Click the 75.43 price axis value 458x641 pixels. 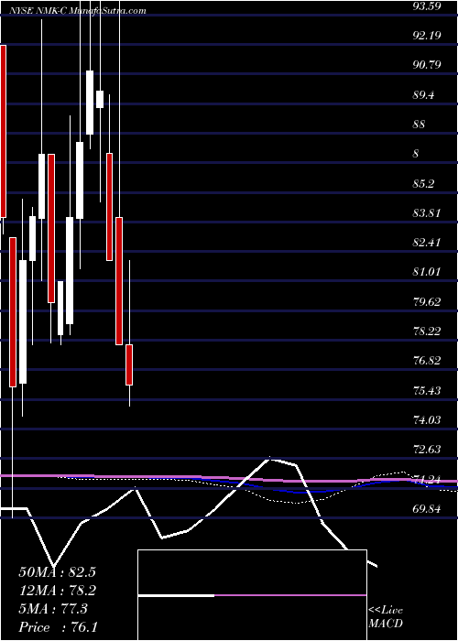[426, 390]
